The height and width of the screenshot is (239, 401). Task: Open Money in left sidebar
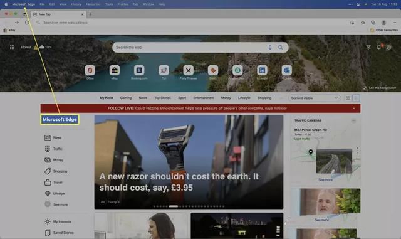(54, 160)
